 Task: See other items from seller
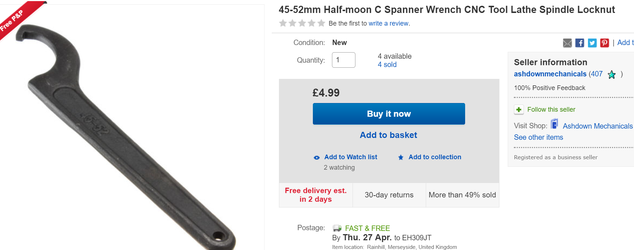538,137
